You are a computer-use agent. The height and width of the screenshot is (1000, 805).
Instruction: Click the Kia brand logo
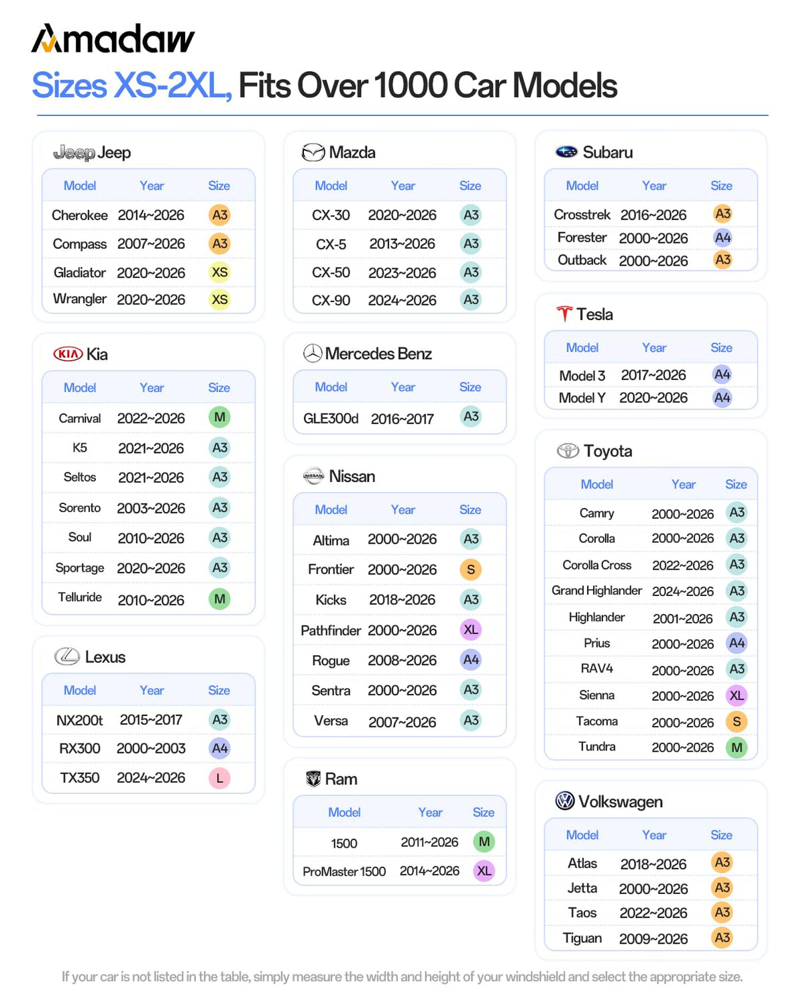68,354
